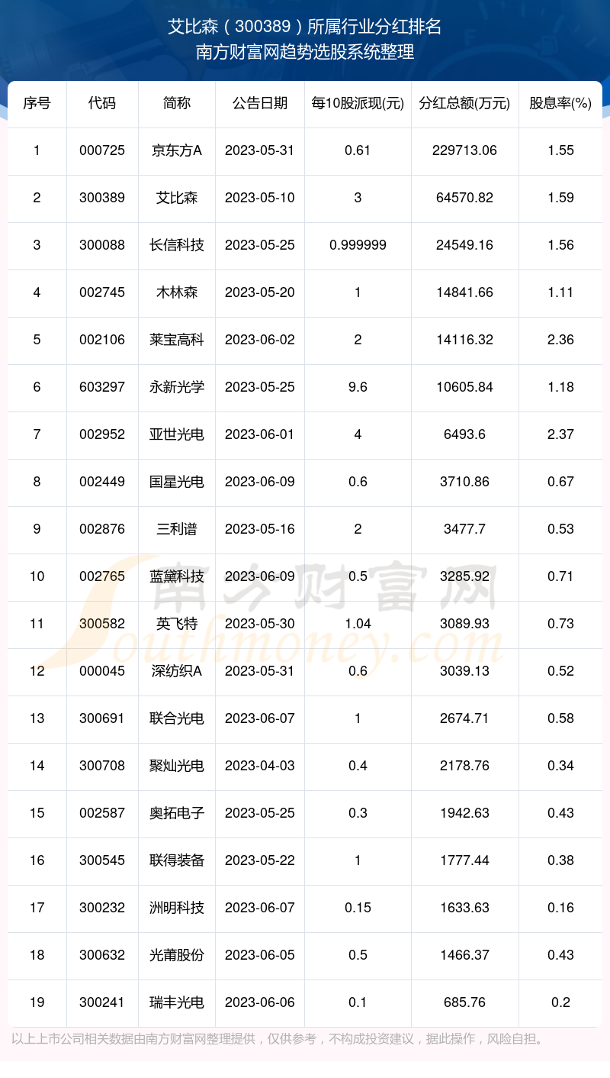Screen dimensions: 610x1078
Task: Click the 瑞丰光电 stock name
Action: [177, 1002]
